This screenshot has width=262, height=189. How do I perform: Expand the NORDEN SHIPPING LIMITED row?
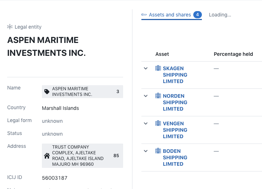click(146, 96)
